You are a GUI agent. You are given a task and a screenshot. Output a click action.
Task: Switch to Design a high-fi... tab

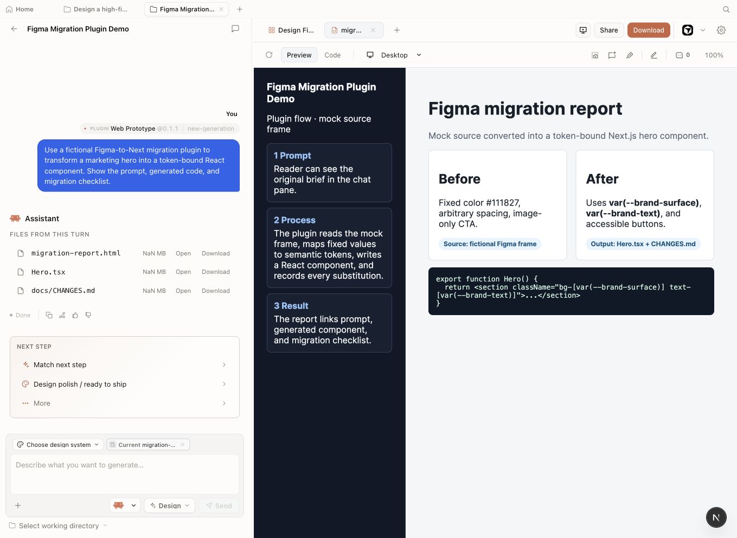[95, 9]
